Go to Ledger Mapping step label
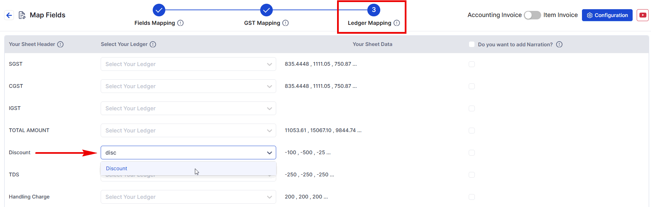 point(369,23)
